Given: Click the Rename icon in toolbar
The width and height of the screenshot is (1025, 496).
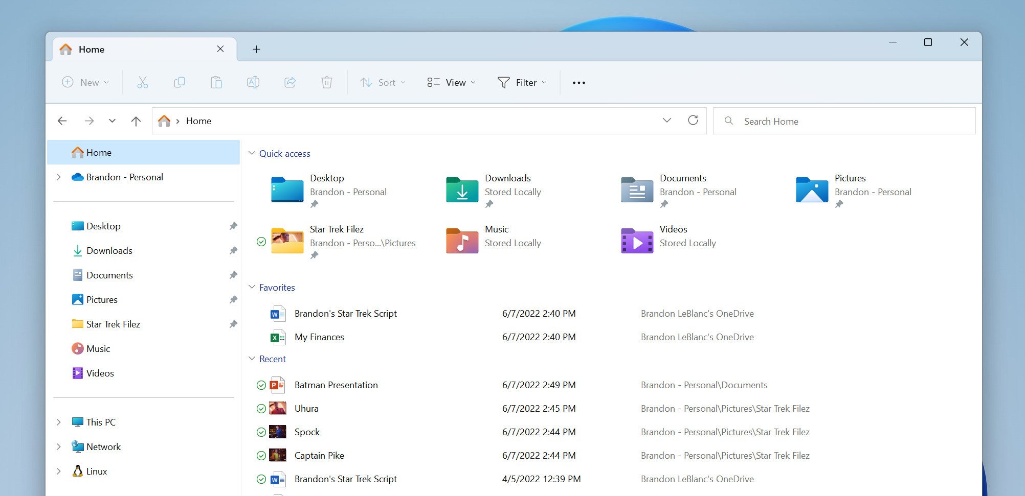Looking at the screenshot, I should point(253,82).
